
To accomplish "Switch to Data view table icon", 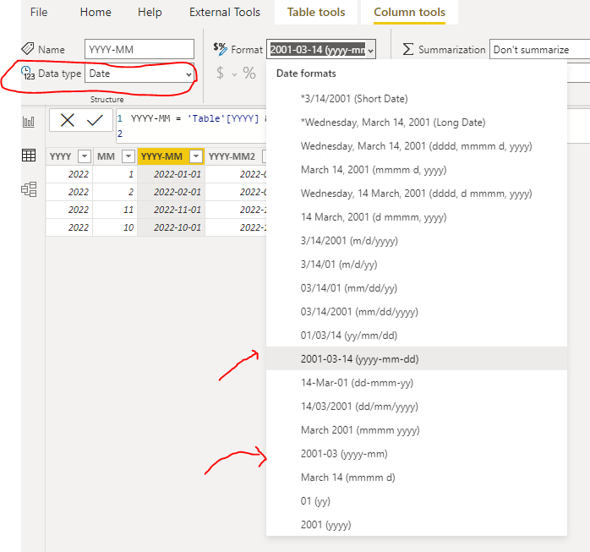I will 29,155.
